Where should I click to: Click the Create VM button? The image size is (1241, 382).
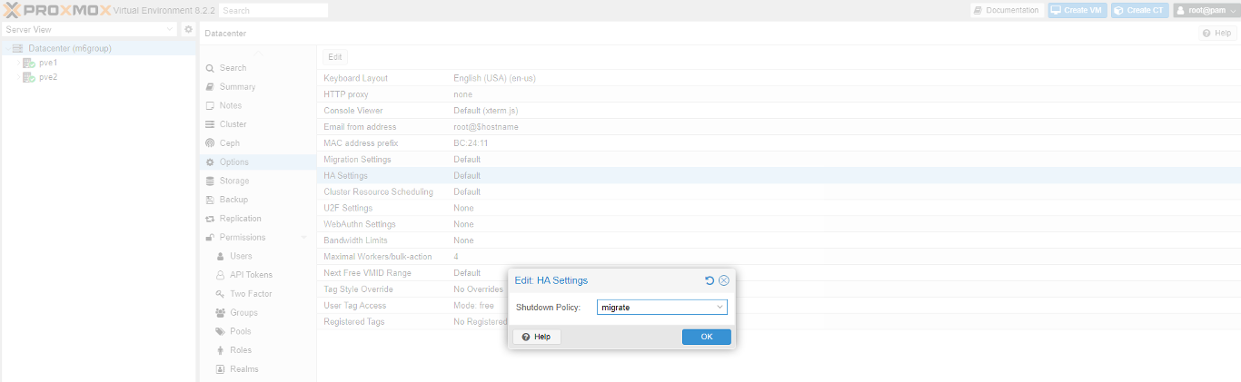click(1077, 10)
